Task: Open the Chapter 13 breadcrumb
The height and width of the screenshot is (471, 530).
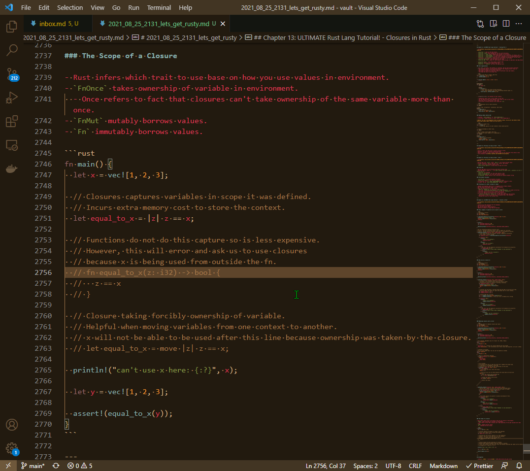Action: pos(338,37)
